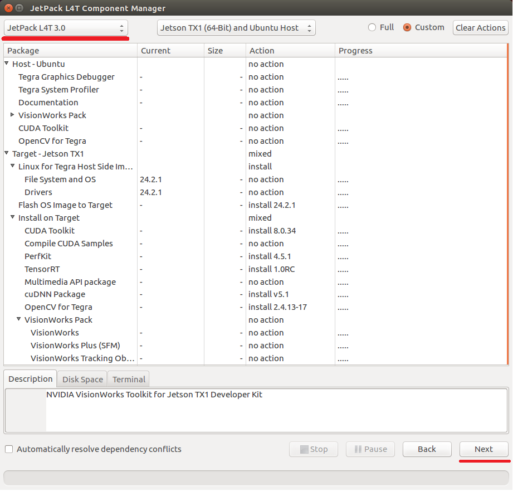The image size is (513, 491).
Task: Click the Package column header
Action: pos(70,51)
